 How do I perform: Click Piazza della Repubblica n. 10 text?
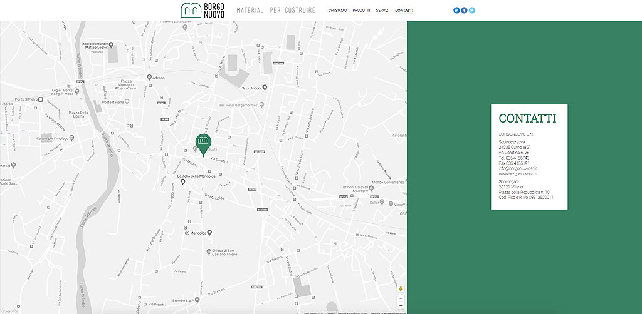tap(524, 192)
